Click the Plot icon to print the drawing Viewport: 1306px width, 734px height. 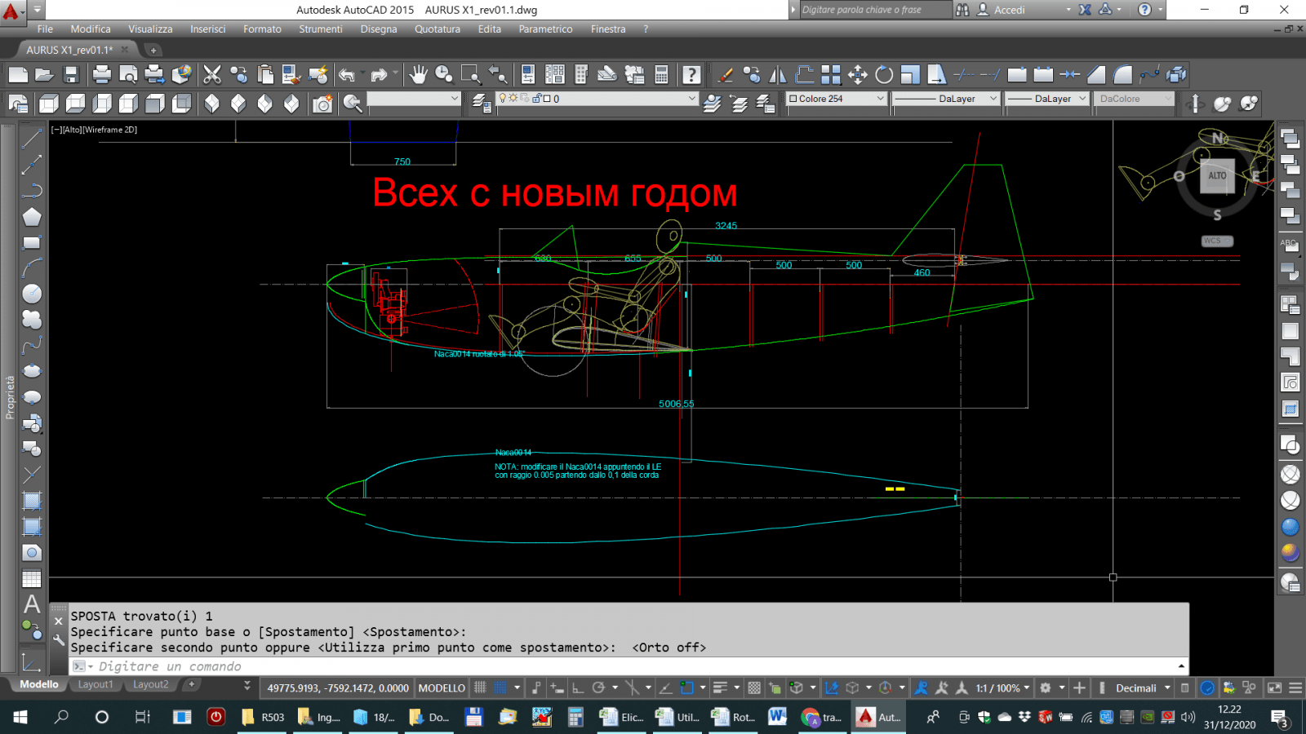(x=102, y=73)
